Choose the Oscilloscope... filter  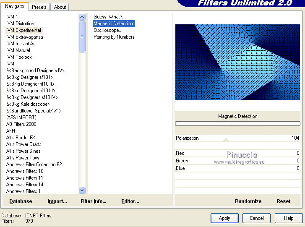click(108, 30)
